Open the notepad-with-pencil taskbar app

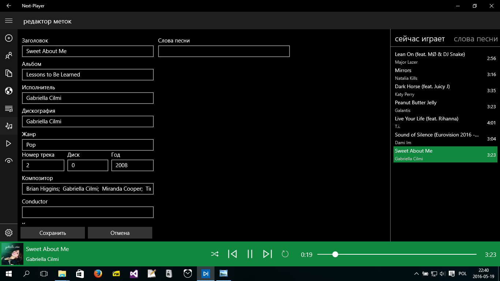(152, 273)
